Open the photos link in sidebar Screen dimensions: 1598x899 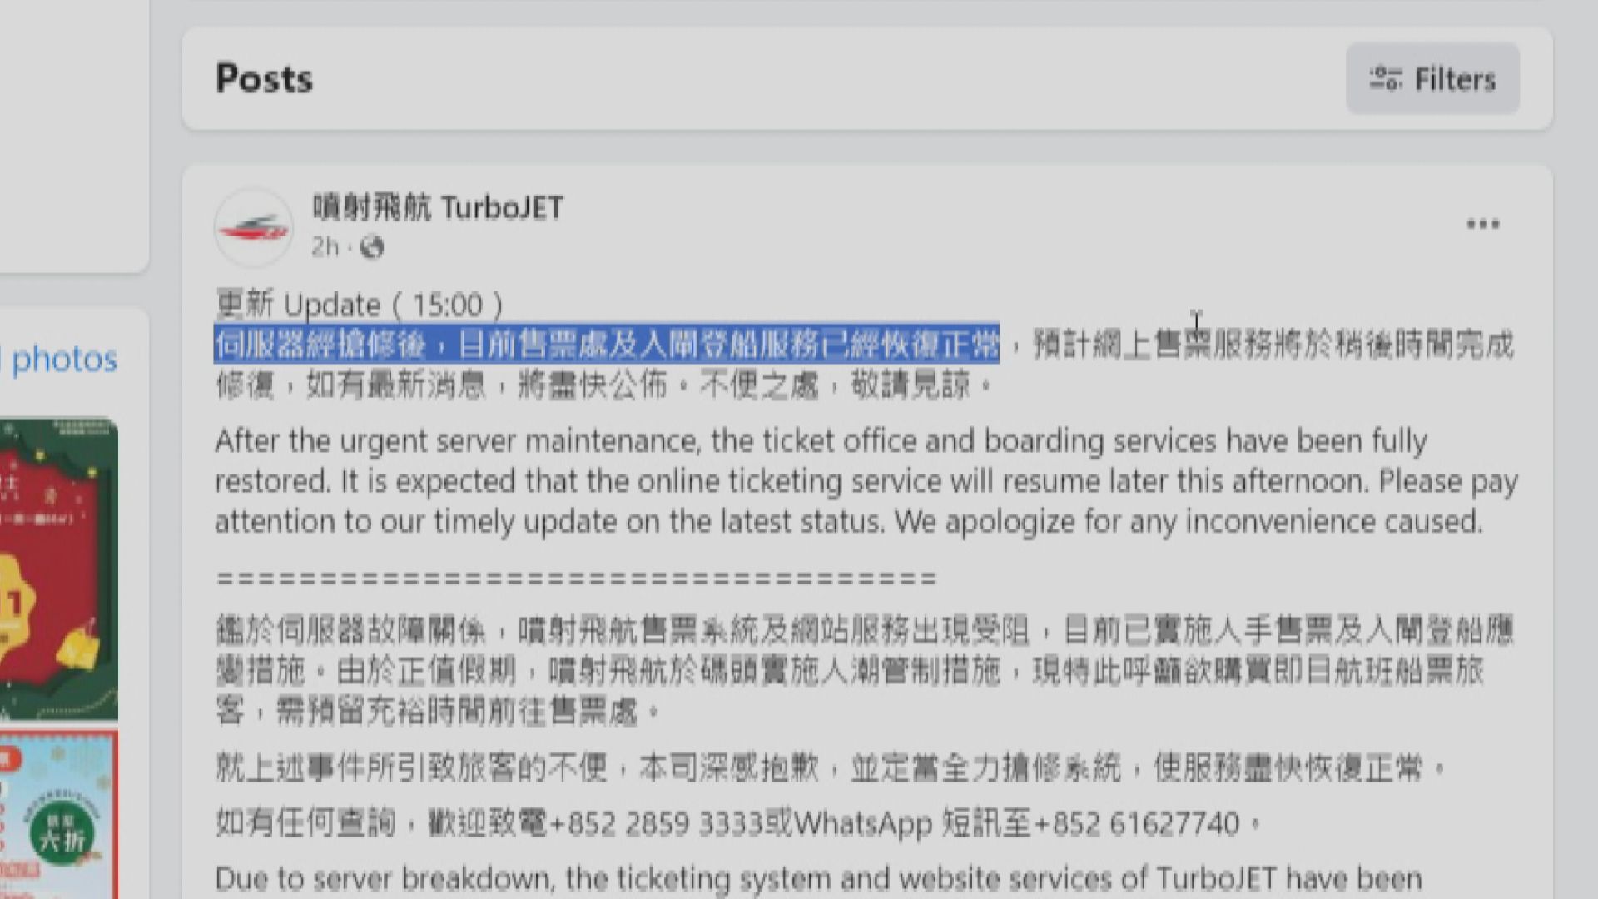pyautogui.click(x=64, y=359)
